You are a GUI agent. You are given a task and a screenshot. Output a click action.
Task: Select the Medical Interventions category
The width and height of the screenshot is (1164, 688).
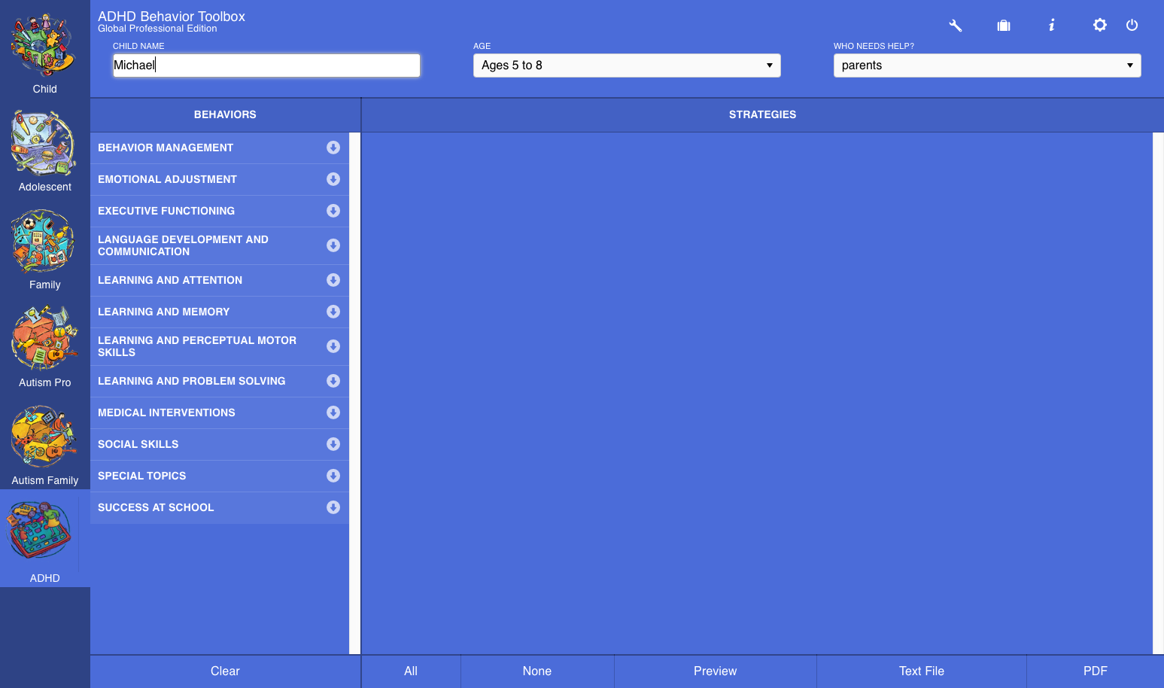pyautogui.click(x=166, y=412)
